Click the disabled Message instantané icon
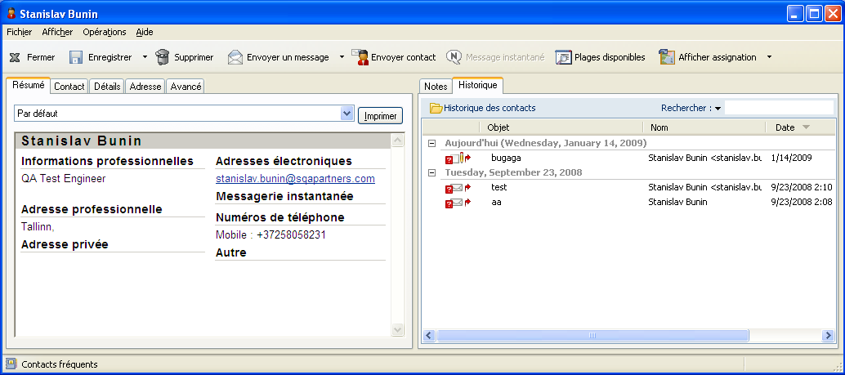 pyautogui.click(x=454, y=57)
